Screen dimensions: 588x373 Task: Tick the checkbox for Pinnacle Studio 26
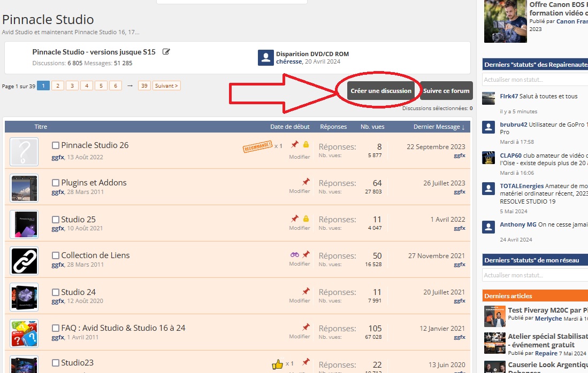tap(56, 145)
